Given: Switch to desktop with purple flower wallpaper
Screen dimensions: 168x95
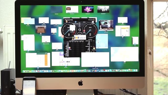Looking at the screenshot, I should pos(88,9).
